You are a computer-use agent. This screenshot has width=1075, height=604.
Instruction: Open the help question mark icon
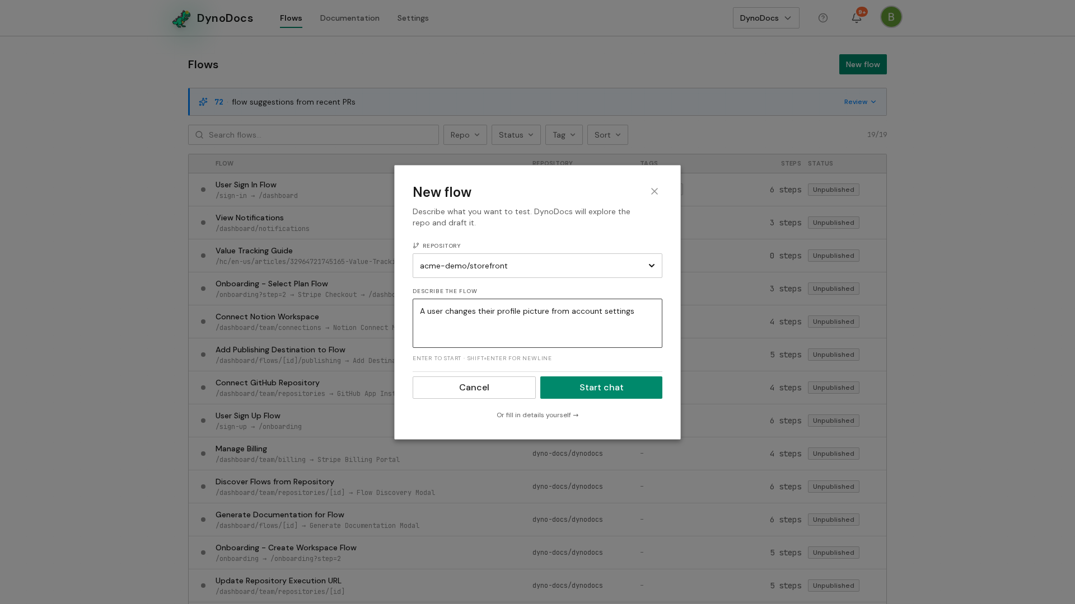[x=823, y=18]
